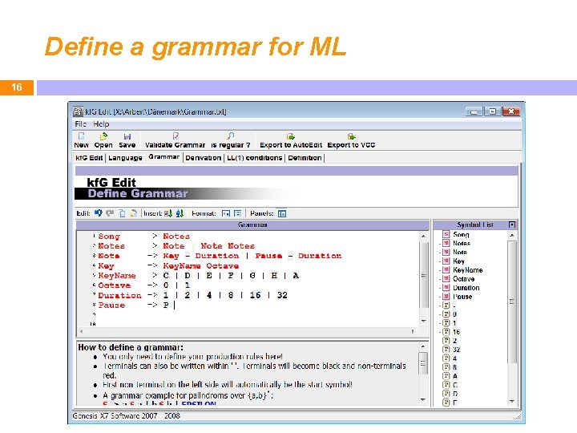The width and height of the screenshot is (577, 433).
Task: Click the N icon beside KeyName
Action: (x=446, y=270)
